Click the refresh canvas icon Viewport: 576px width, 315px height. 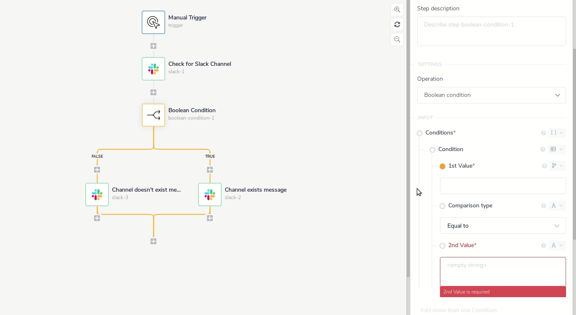pos(397,24)
